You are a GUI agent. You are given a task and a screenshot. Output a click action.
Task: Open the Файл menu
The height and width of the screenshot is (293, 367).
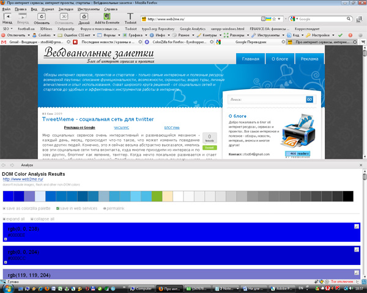6,9
